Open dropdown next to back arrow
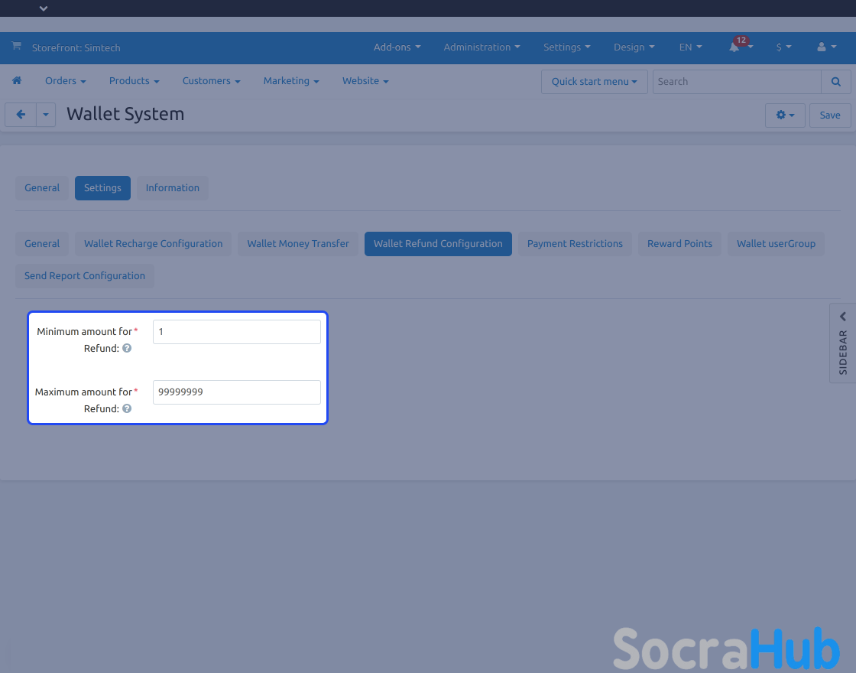The height and width of the screenshot is (673, 856). click(46, 115)
